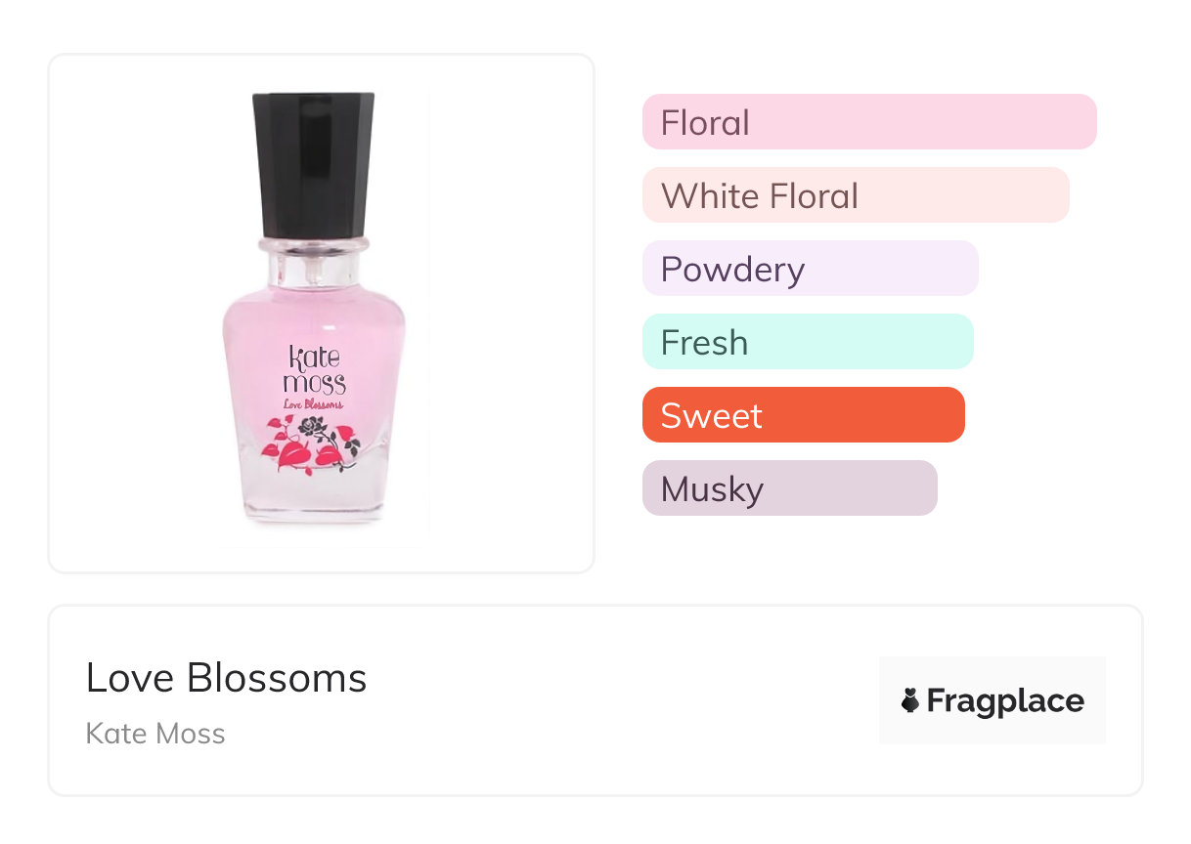Click the pink "Love Blossoms" script on bottle
This screenshot has width=1191, height=844.
[x=313, y=403]
